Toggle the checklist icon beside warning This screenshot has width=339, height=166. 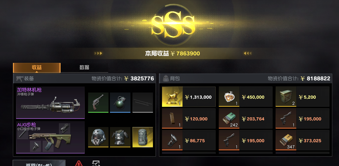tap(96, 163)
